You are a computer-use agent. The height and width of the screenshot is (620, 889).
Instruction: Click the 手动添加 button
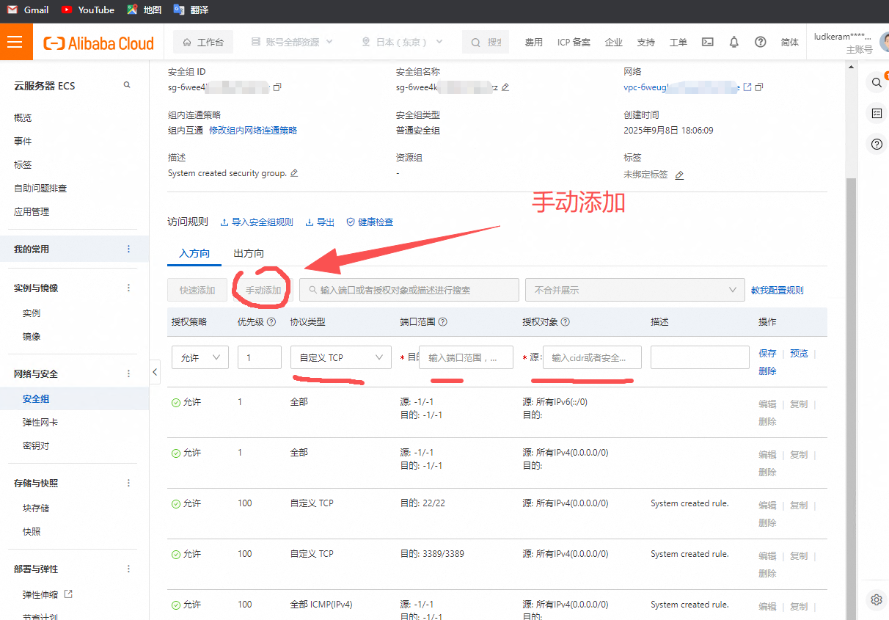(263, 290)
